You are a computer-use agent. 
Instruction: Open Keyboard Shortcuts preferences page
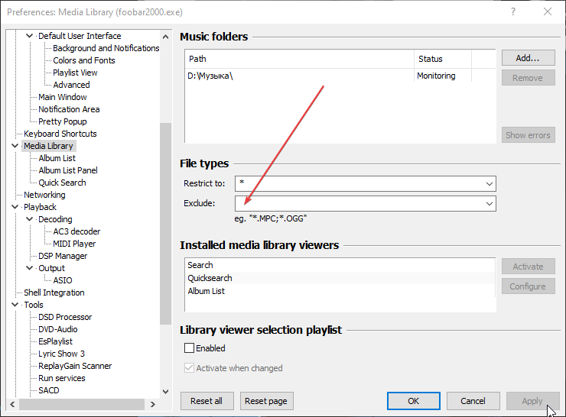(x=60, y=134)
